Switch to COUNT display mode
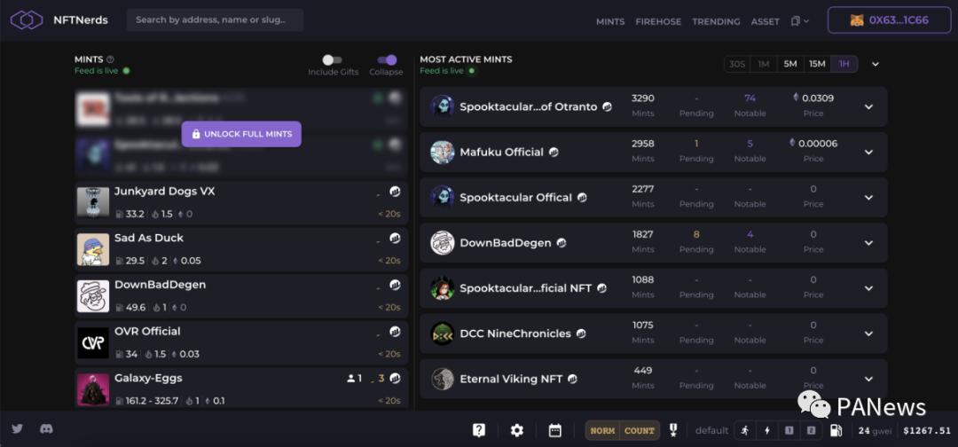Image resolution: width=958 pixels, height=447 pixels. [x=640, y=430]
